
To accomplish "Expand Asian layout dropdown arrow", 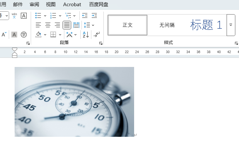I will [x=75, y=35].
